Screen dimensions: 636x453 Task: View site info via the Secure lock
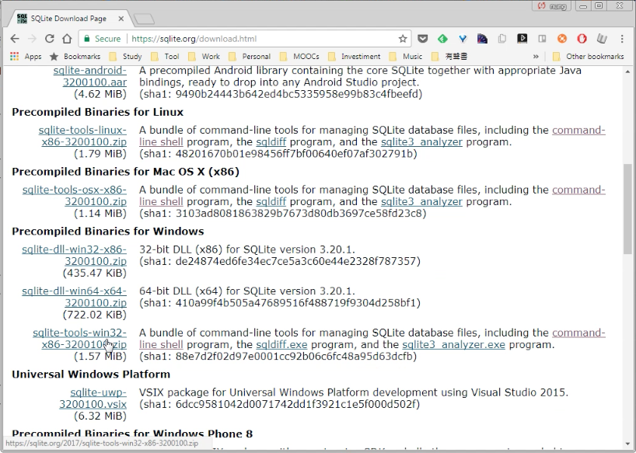(x=102, y=39)
